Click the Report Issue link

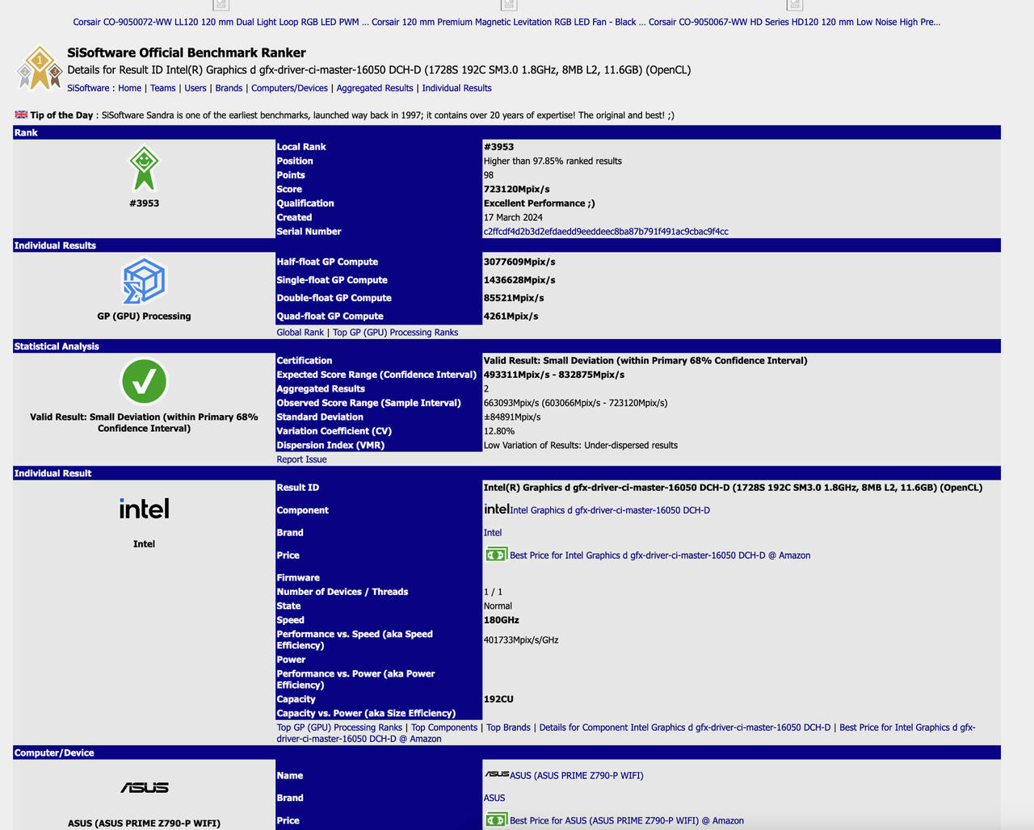[301, 459]
